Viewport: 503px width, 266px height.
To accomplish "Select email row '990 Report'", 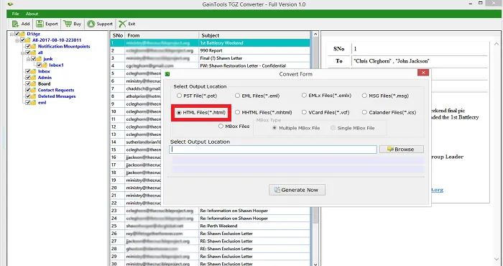I will coord(211,50).
